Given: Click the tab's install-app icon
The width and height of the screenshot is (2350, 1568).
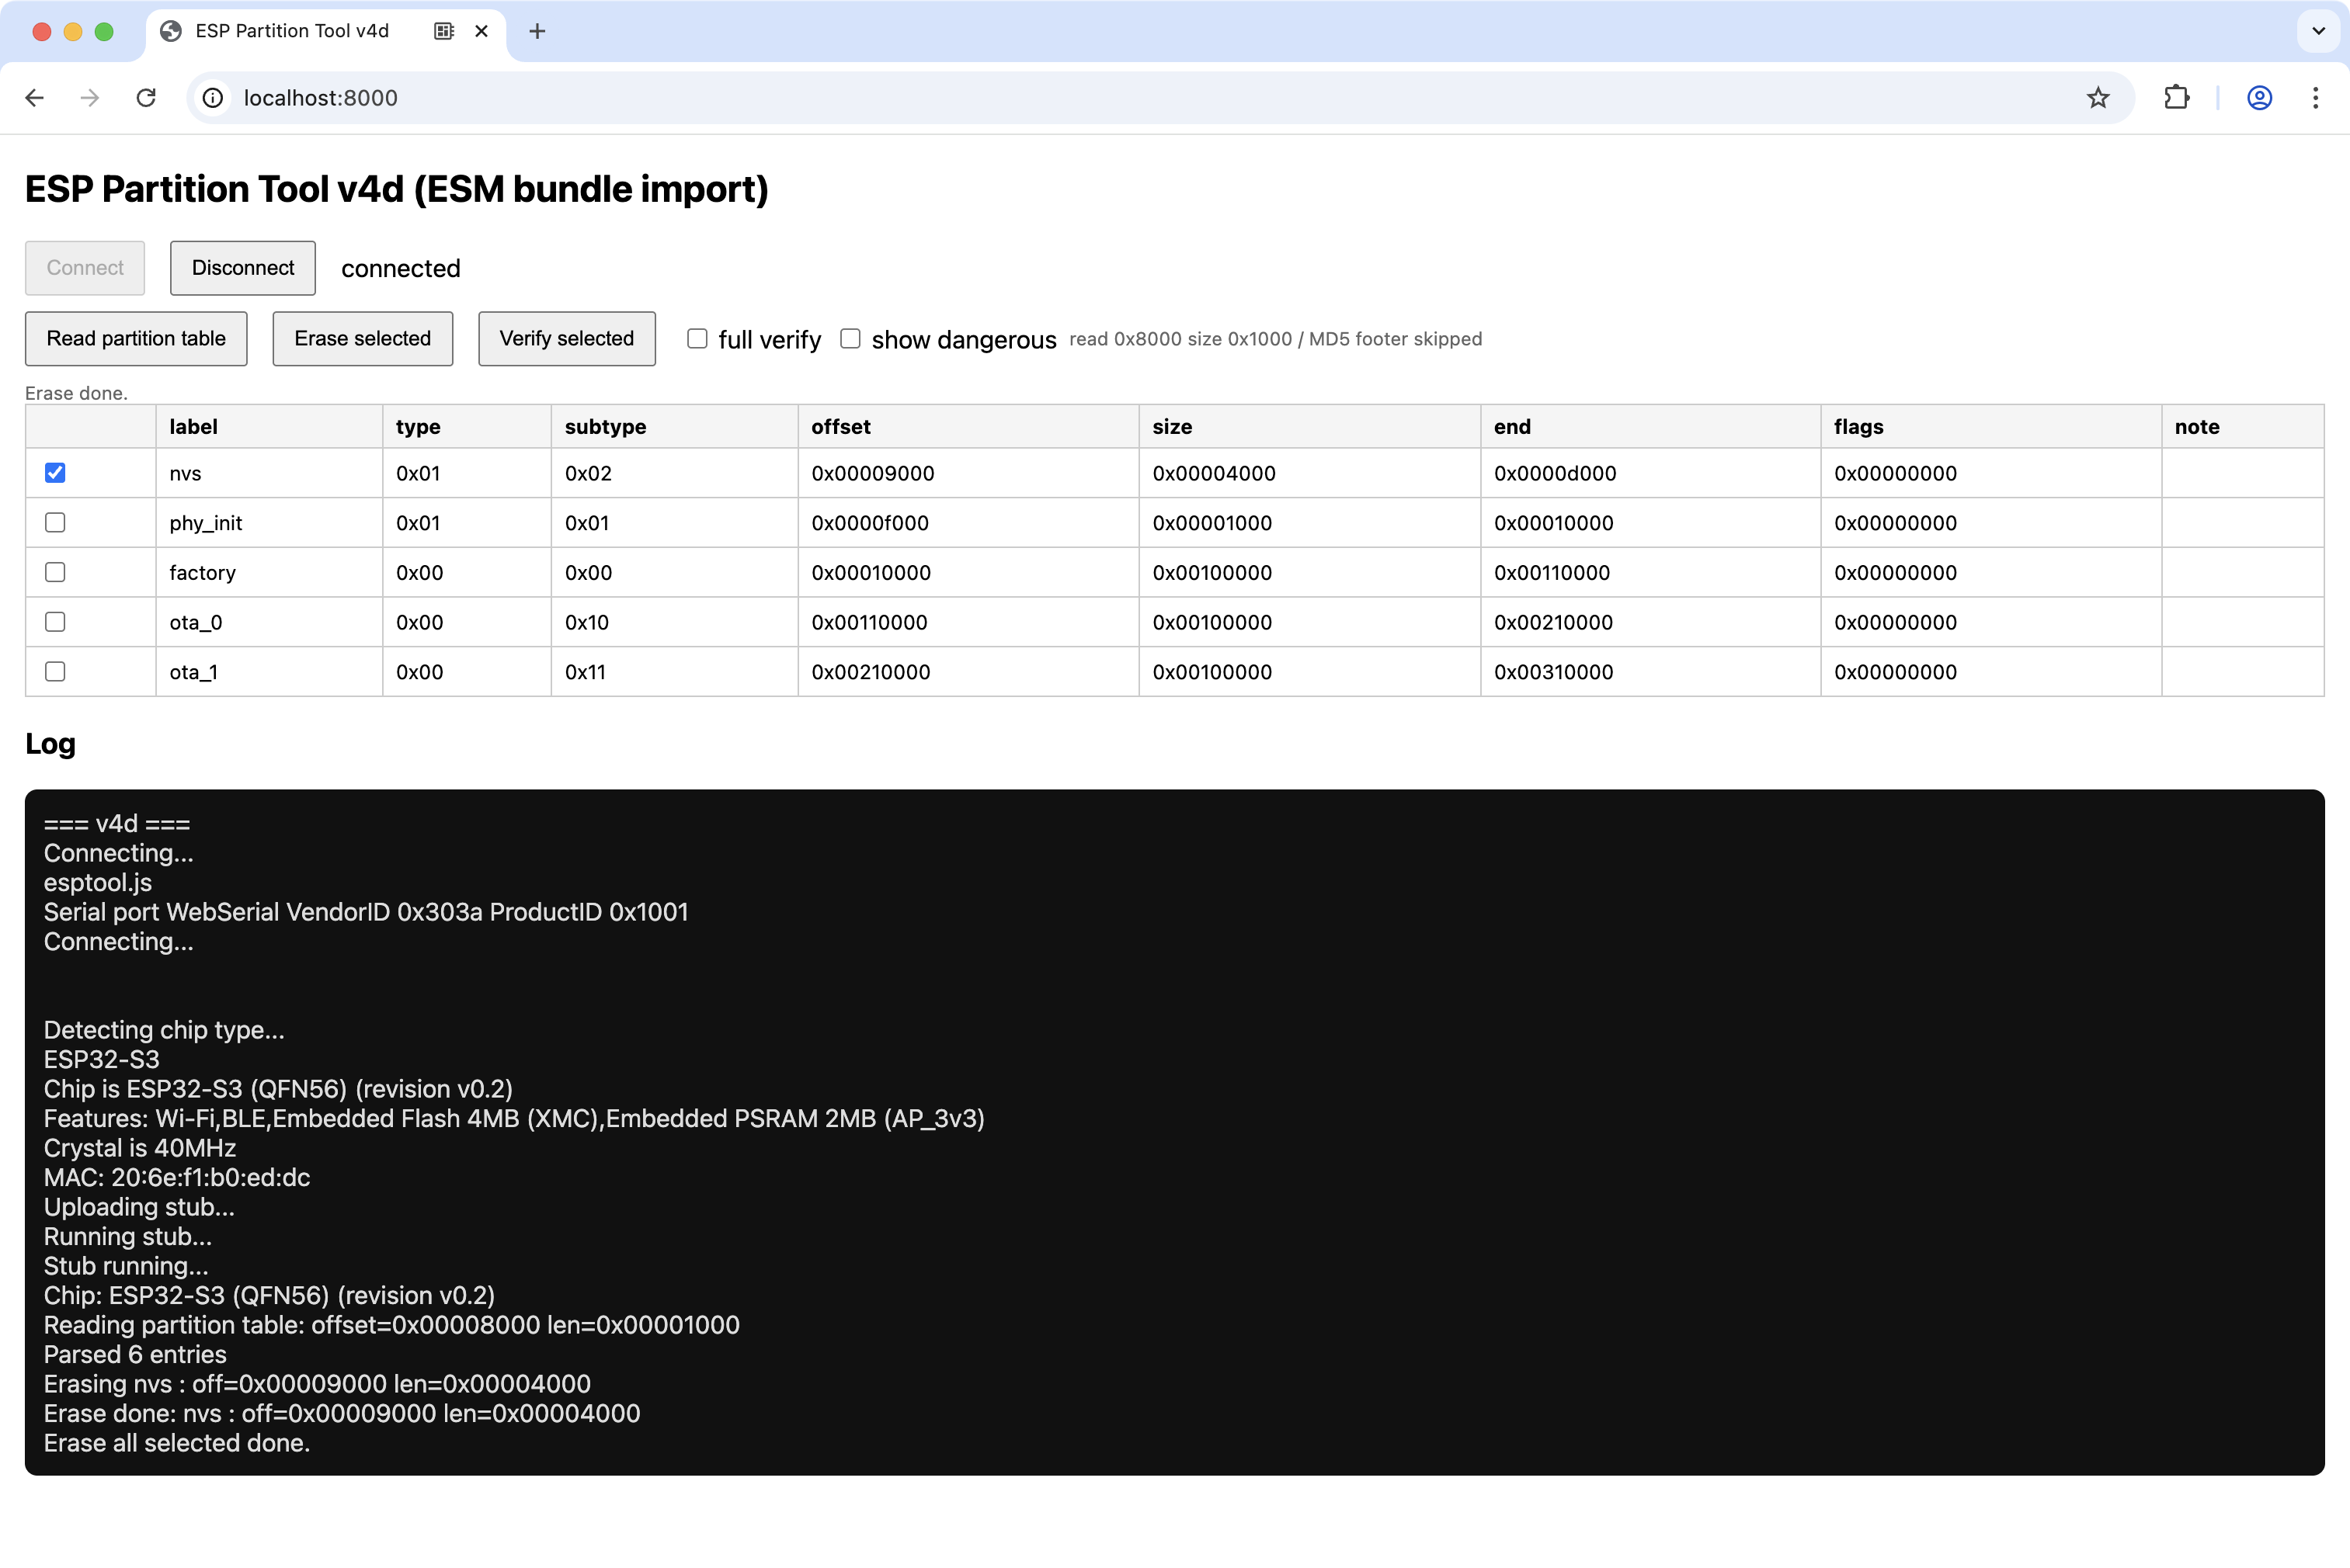Looking at the screenshot, I should pos(444,31).
